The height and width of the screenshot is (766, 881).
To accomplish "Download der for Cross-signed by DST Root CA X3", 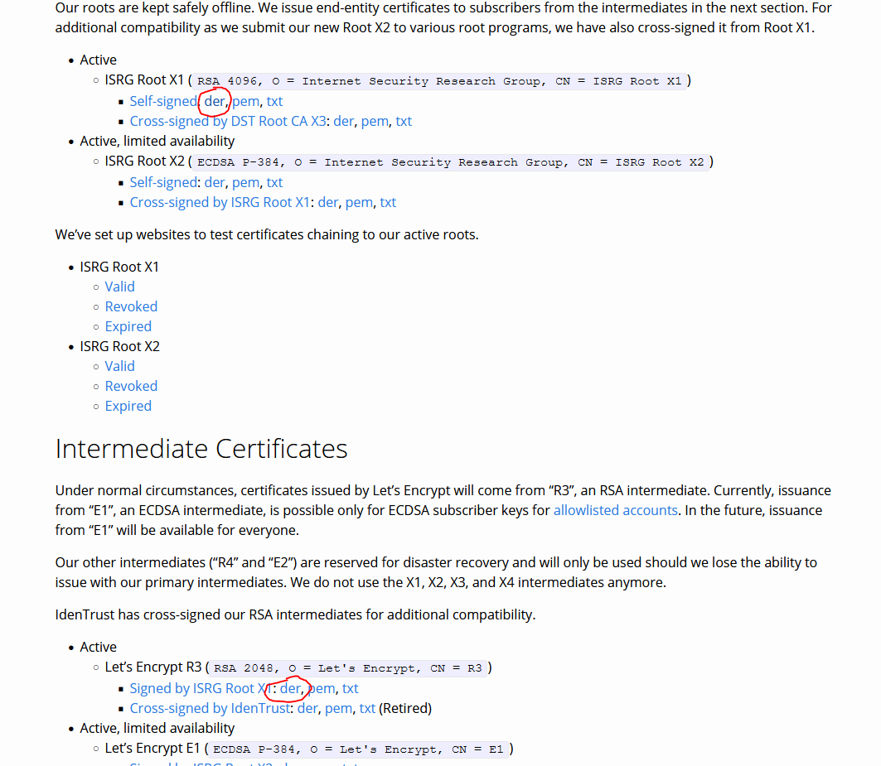I will tap(344, 121).
